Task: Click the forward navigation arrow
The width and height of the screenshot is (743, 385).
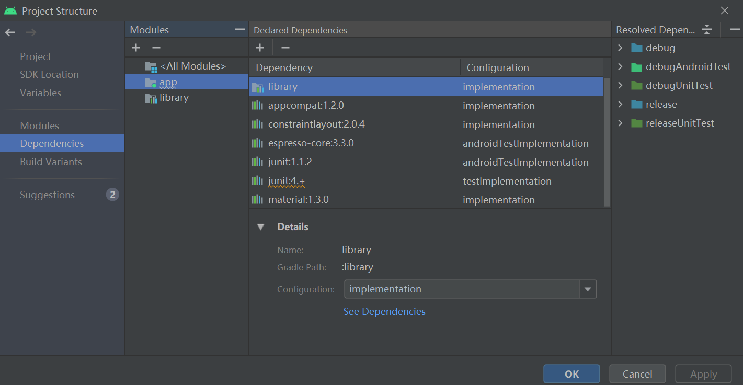Action: (31, 32)
